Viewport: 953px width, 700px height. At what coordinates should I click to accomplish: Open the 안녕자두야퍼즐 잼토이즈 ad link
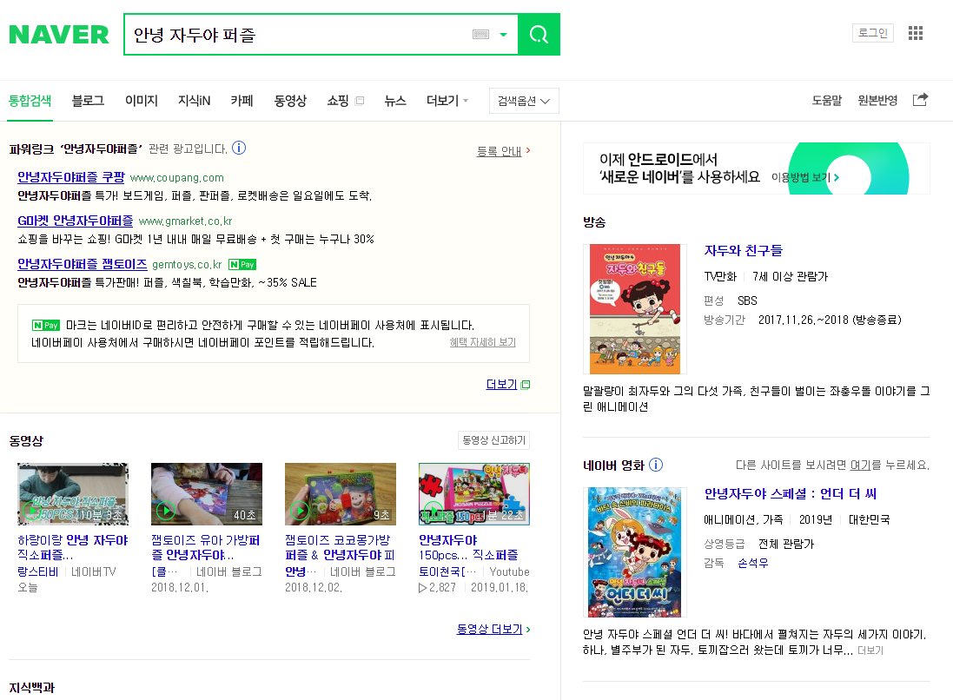tap(82, 264)
